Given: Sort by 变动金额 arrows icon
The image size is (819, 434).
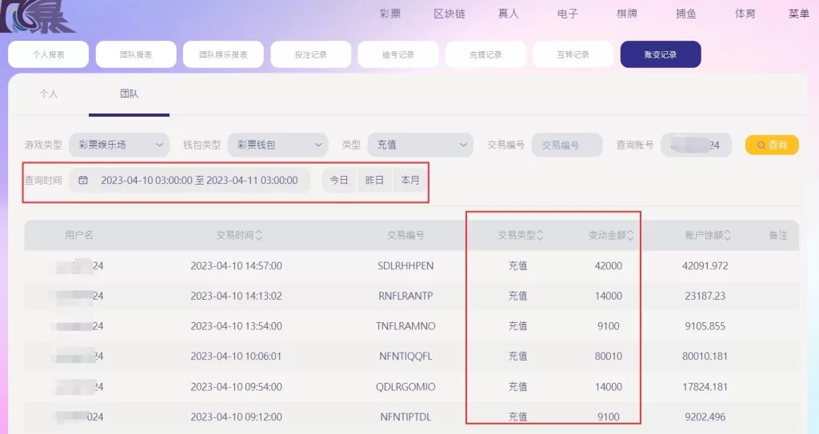Looking at the screenshot, I should (630, 236).
